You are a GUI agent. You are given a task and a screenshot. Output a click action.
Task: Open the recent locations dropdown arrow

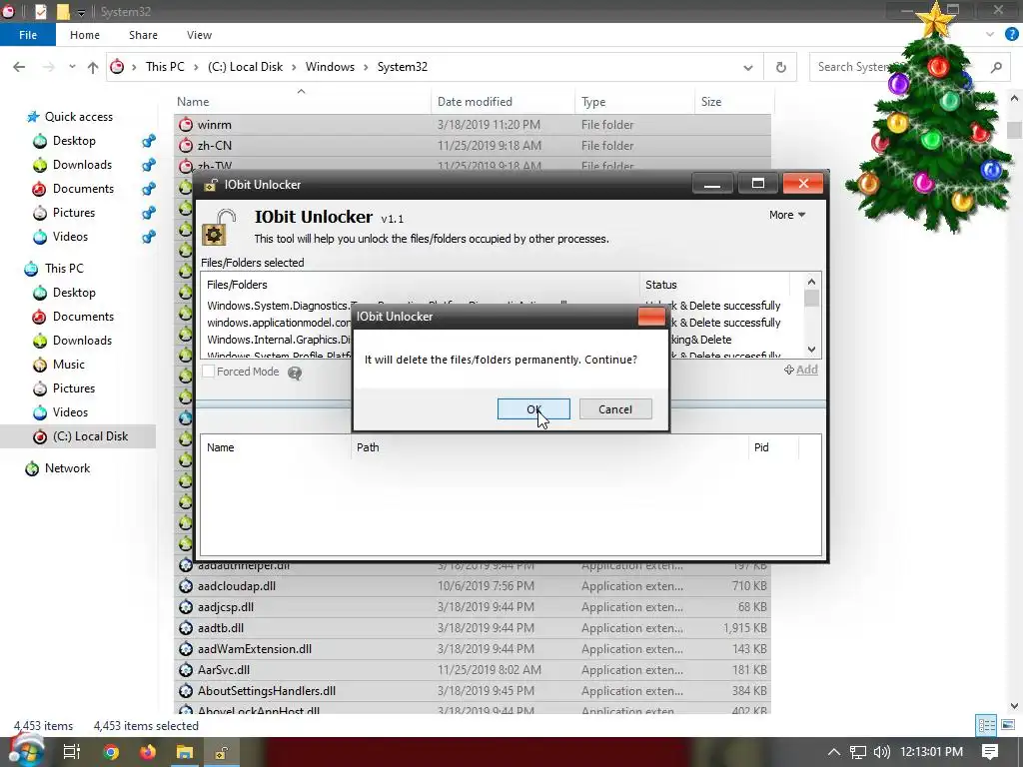point(72,67)
